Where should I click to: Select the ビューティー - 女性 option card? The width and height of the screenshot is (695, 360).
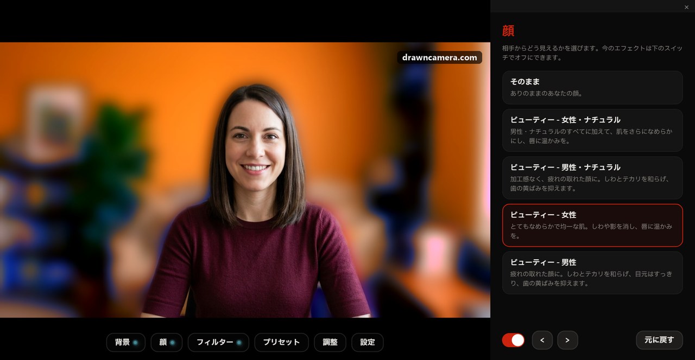click(592, 225)
